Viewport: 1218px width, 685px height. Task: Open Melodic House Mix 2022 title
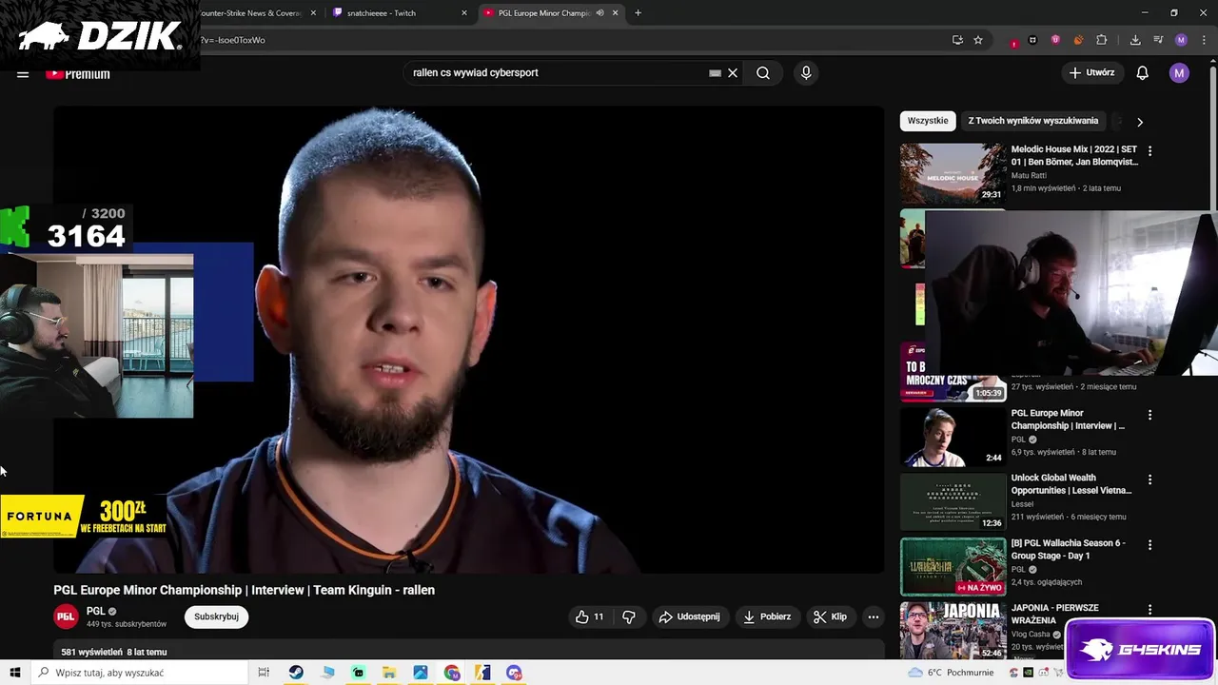click(x=1074, y=155)
